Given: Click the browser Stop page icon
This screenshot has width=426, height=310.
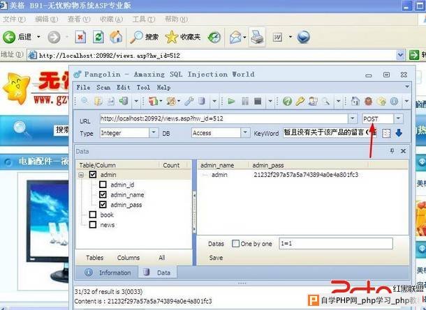Looking at the screenshot, I should coord(80,37).
